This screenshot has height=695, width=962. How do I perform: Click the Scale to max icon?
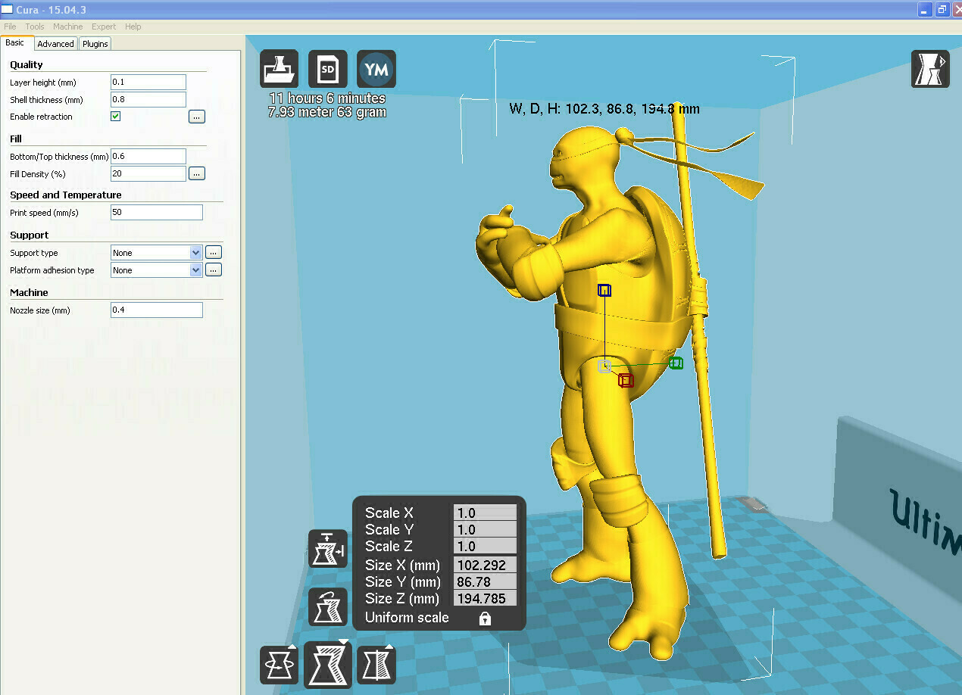[327, 549]
